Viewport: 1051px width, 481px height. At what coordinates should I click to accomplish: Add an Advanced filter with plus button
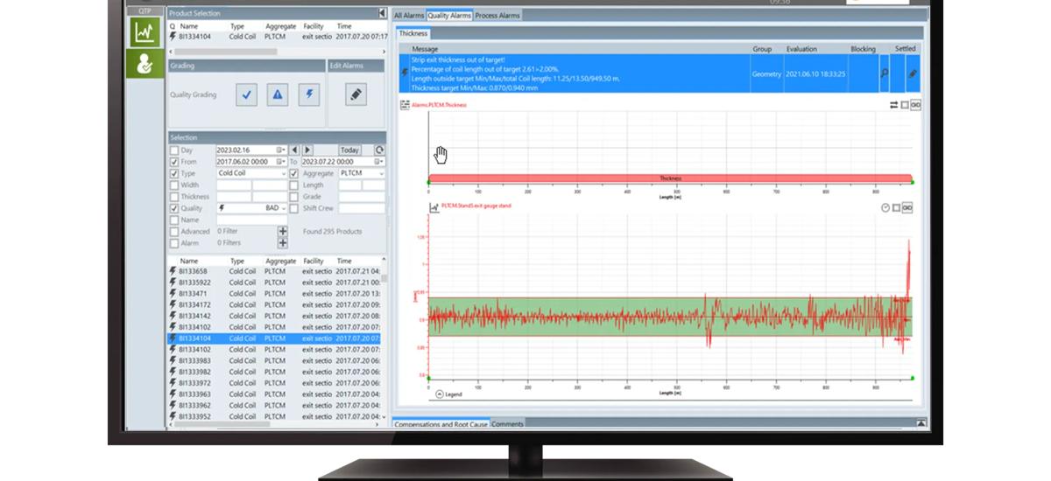(283, 232)
